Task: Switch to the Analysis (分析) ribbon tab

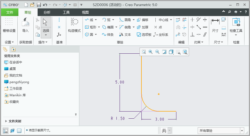Action: (x=47, y=12)
